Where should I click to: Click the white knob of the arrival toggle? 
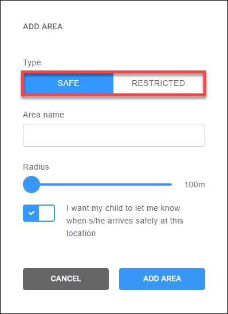[46, 213]
